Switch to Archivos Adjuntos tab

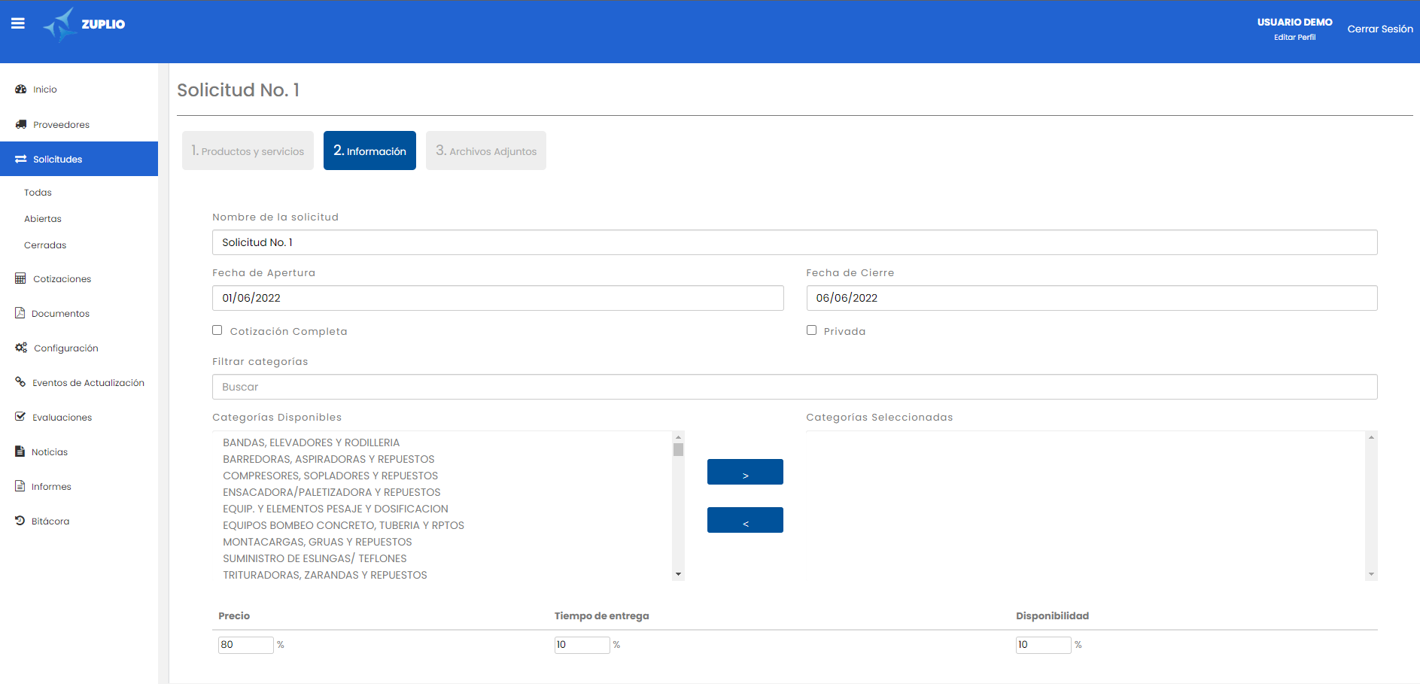(x=486, y=150)
